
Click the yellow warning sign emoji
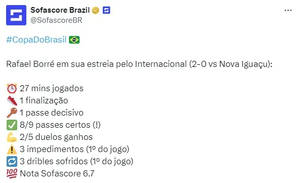click(x=12, y=149)
